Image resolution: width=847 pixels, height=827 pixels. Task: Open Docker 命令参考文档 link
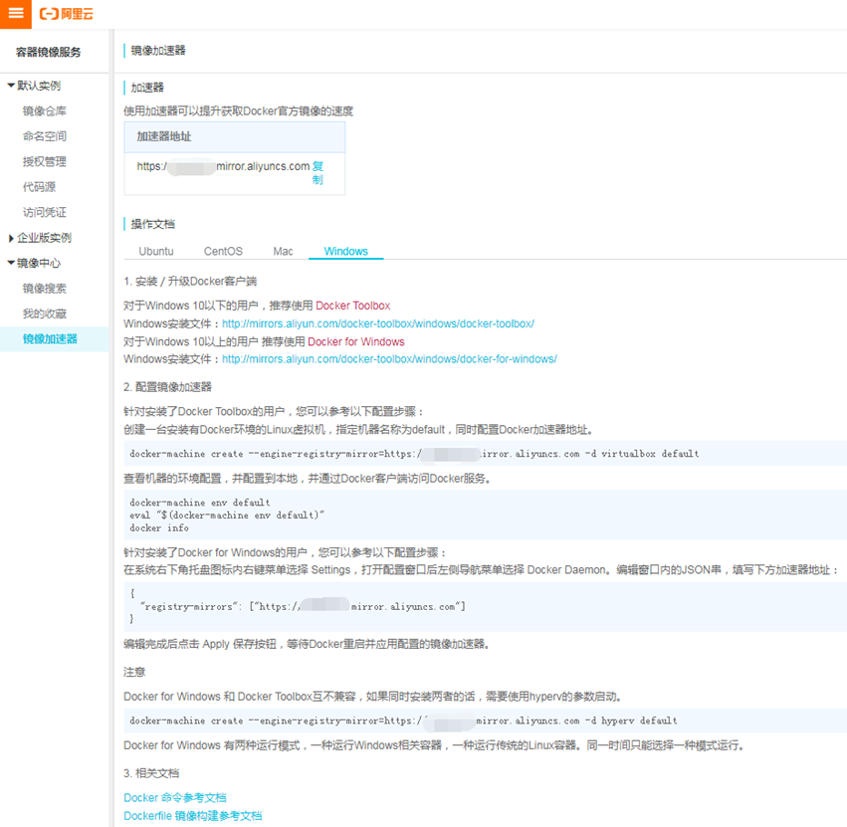click(x=175, y=798)
